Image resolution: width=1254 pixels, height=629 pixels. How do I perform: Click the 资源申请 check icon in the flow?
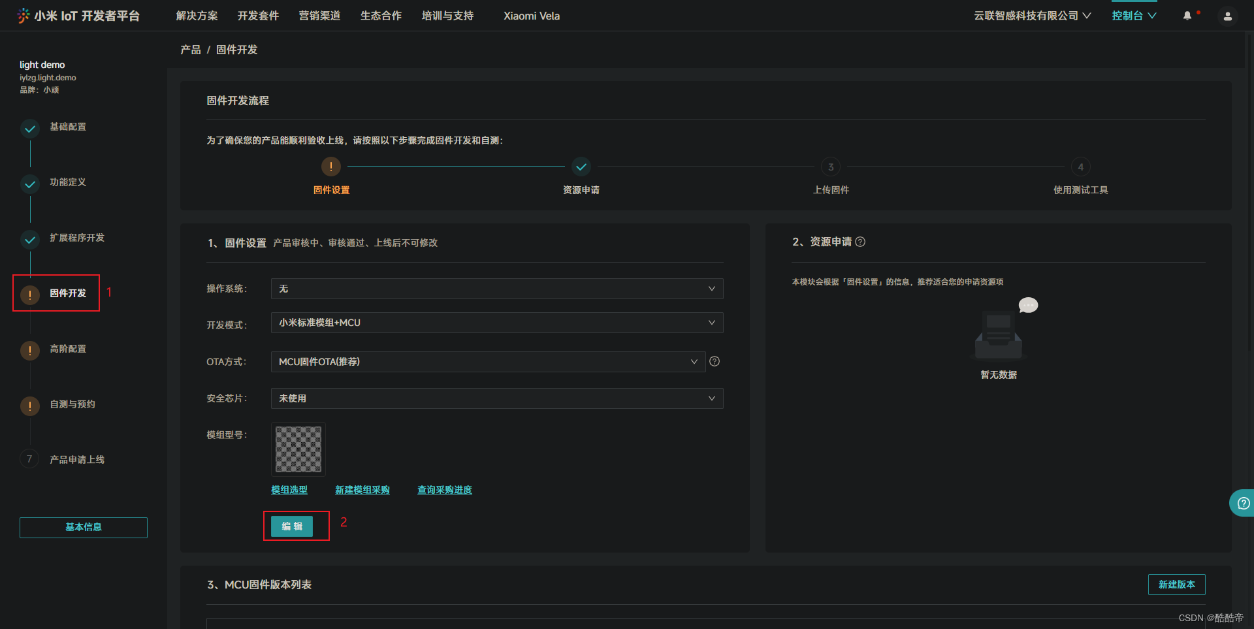tap(581, 167)
